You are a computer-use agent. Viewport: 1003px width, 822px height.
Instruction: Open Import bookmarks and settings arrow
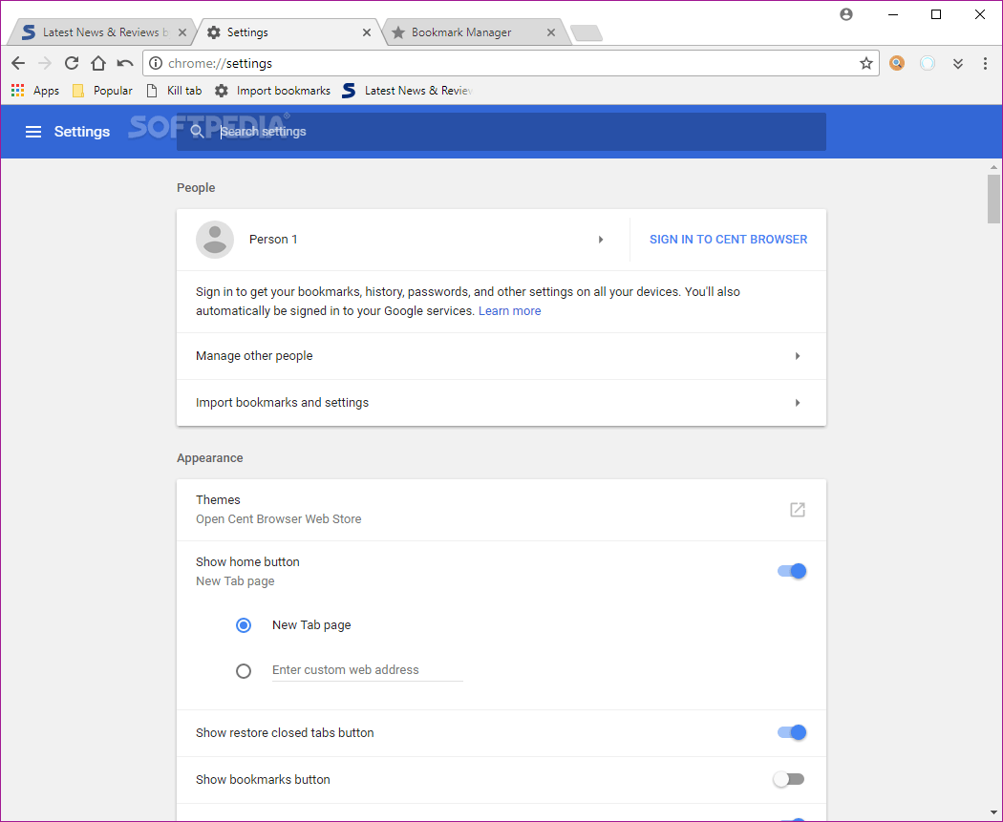798,403
